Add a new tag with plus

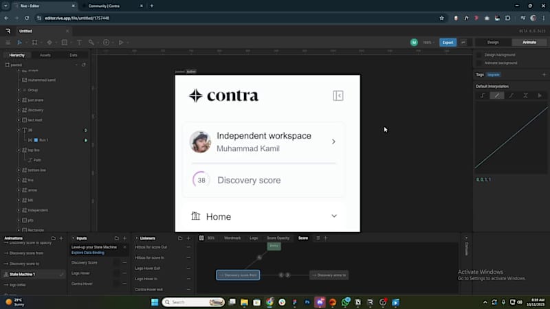tap(544, 75)
